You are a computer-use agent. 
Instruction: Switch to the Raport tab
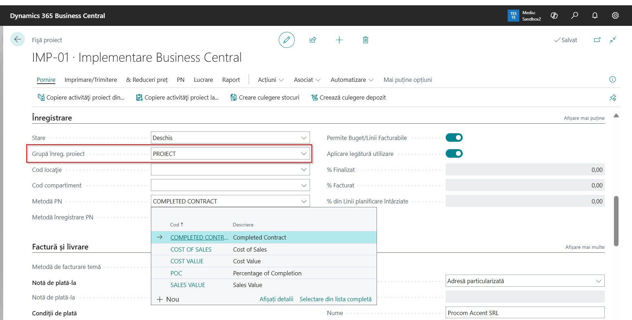(231, 80)
